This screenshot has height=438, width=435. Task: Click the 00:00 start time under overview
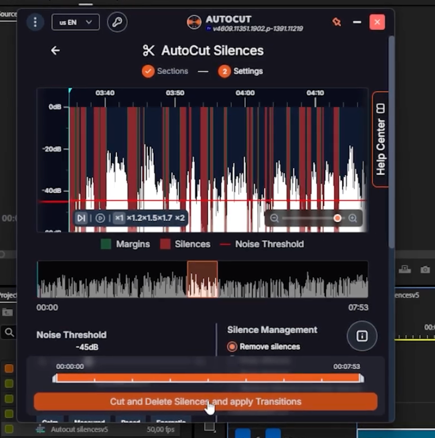[47, 308]
